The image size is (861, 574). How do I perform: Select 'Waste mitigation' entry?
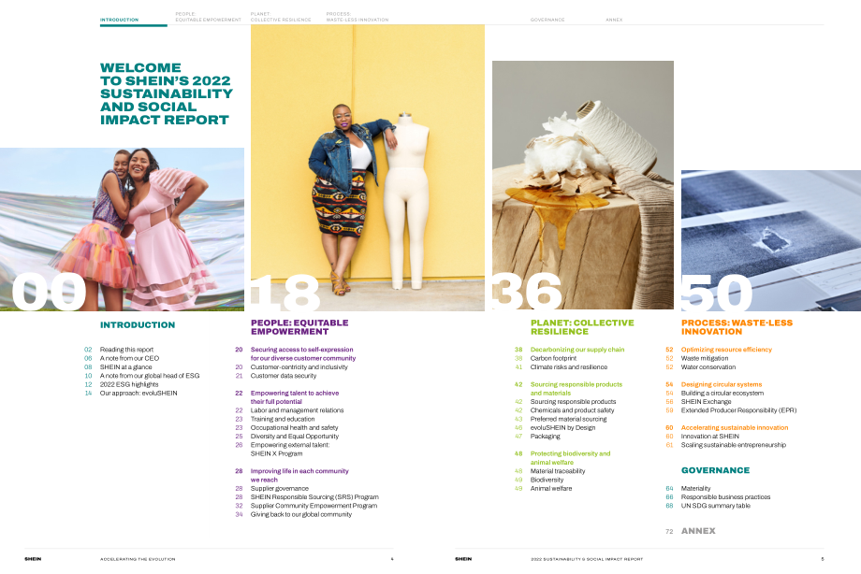[x=705, y=358]
